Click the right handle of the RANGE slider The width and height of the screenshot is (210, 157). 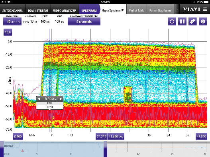tap(106, 149)
